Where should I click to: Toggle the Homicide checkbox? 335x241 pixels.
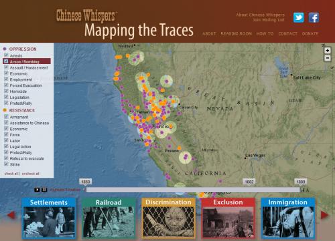[6, 91]
